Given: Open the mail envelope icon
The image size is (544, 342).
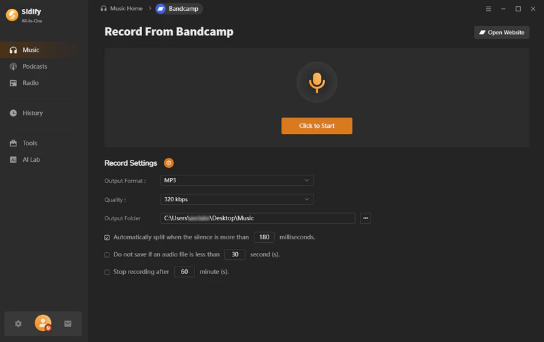Looking at the screenshot, I should [x=67, y=324].
